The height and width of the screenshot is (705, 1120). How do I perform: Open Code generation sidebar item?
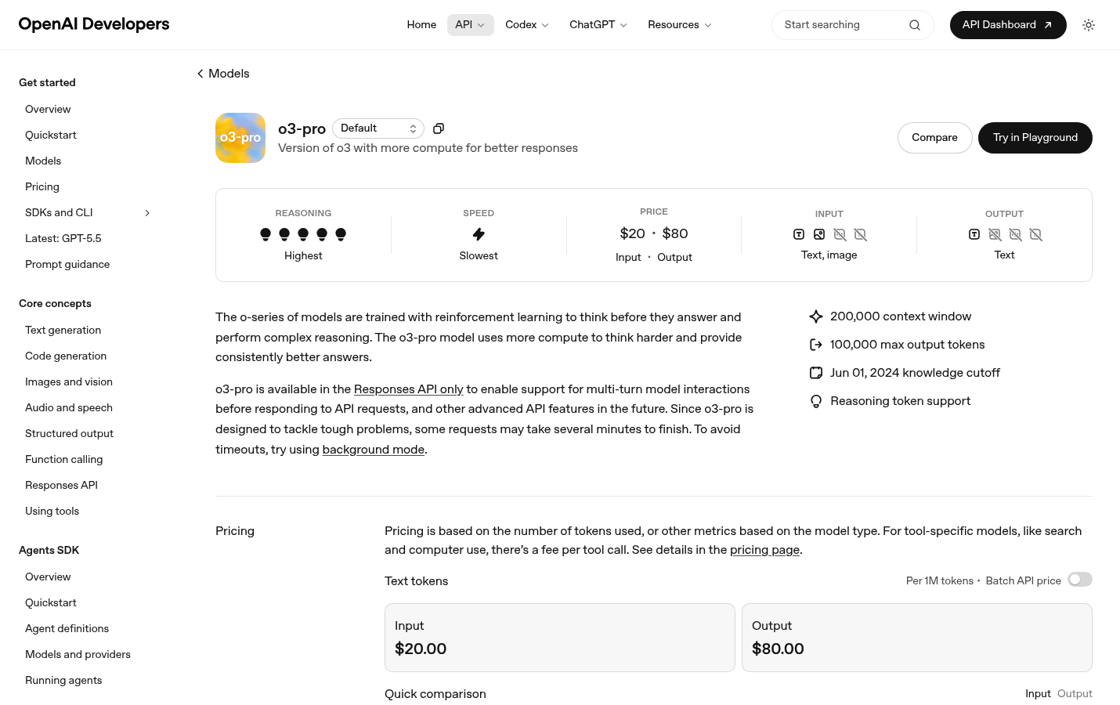66,356
